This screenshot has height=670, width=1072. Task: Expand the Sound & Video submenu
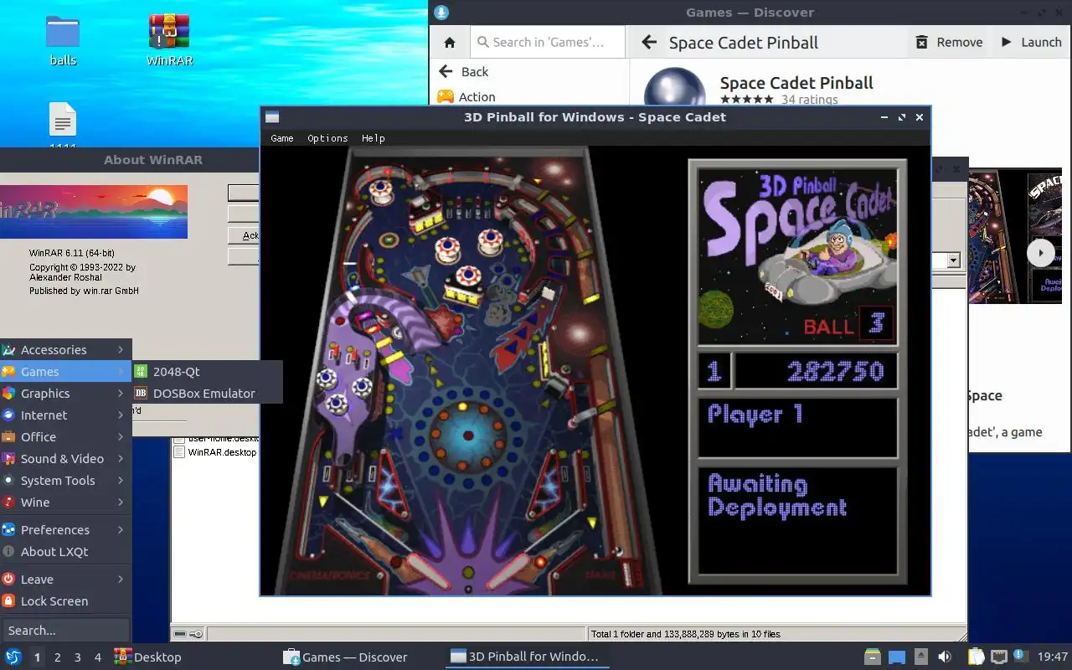[x=66, y=459]
